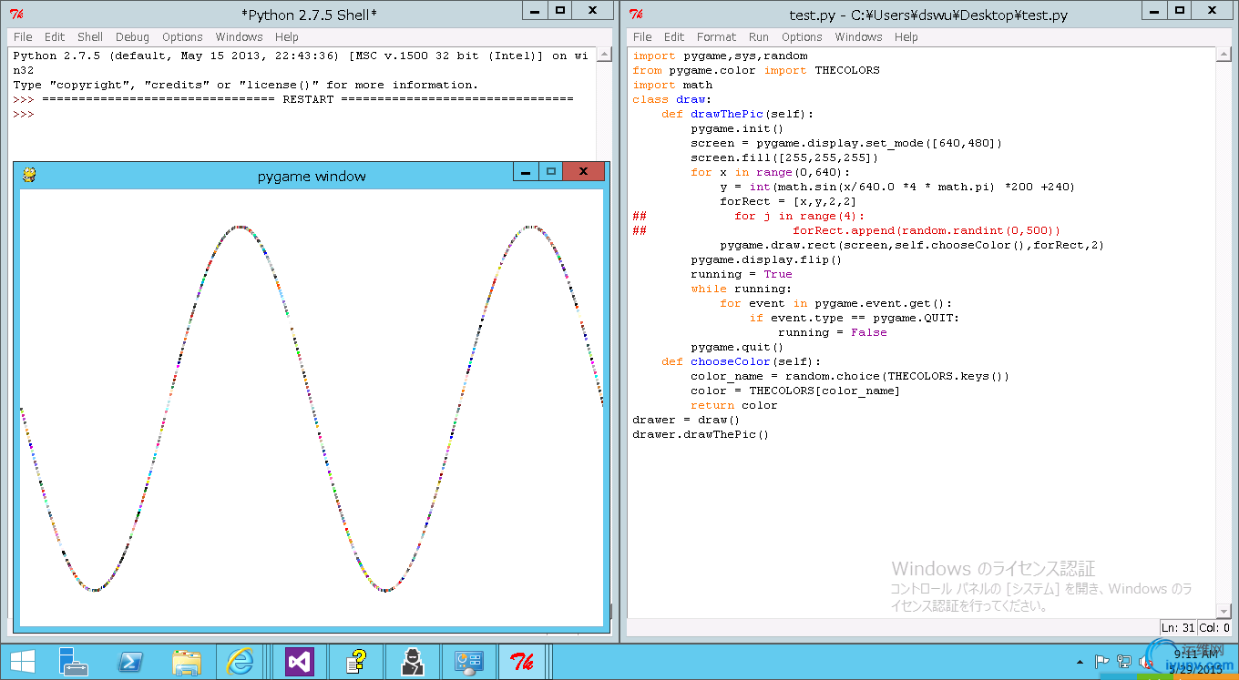Image resolution: width=1239 pixels, height=680 pixels.
Task: Open the Action Center flag icon
Action: pos(1101,662)
